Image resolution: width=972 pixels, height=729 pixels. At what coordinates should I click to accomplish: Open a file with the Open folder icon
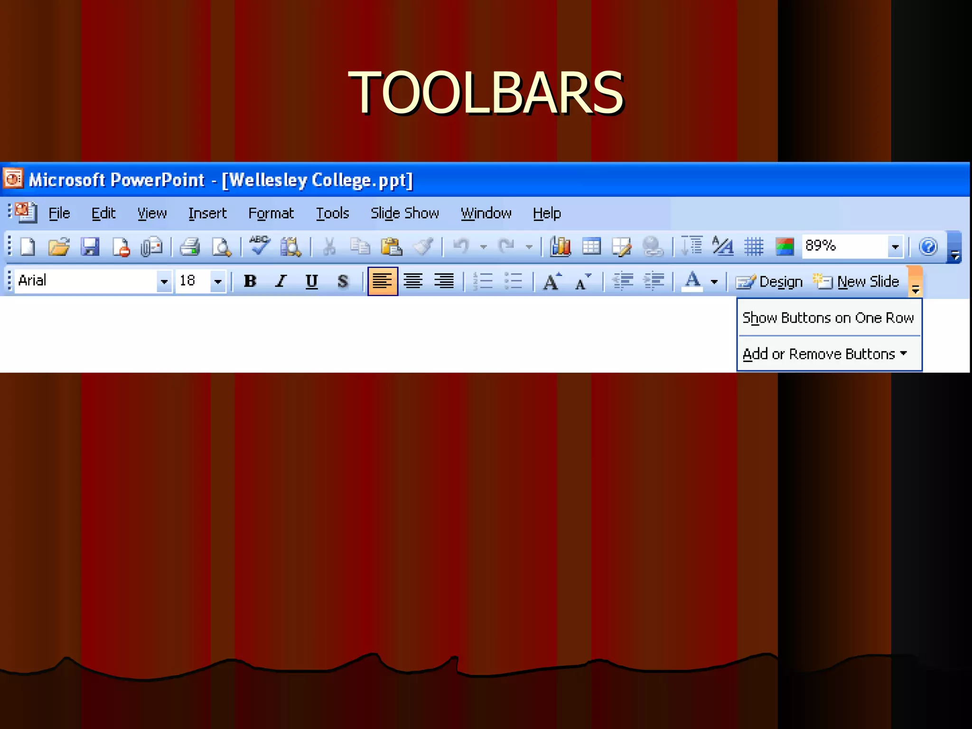coord(59,247)
